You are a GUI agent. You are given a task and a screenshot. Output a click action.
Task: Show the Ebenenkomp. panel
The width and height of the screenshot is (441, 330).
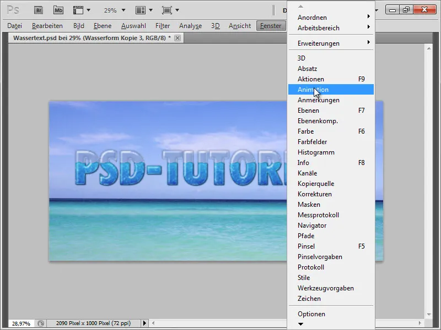(331, 121)
